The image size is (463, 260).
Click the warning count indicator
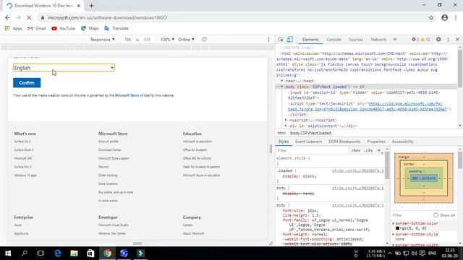425,39
